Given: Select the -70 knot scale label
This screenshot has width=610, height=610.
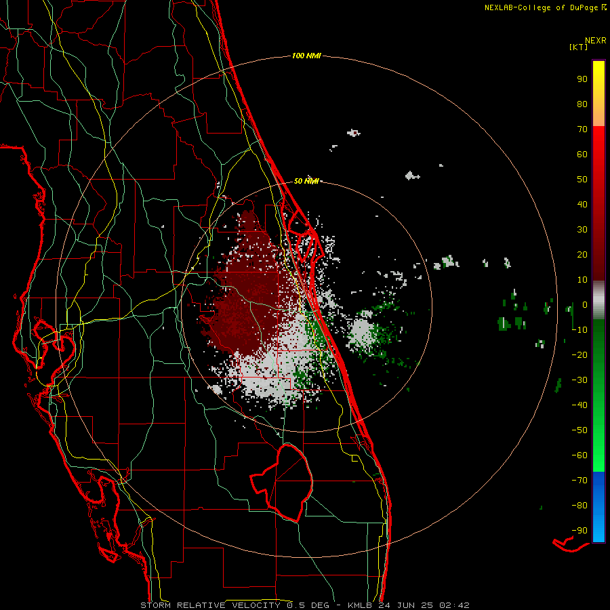Looking at the screenshot, I should tap(579, 480).
